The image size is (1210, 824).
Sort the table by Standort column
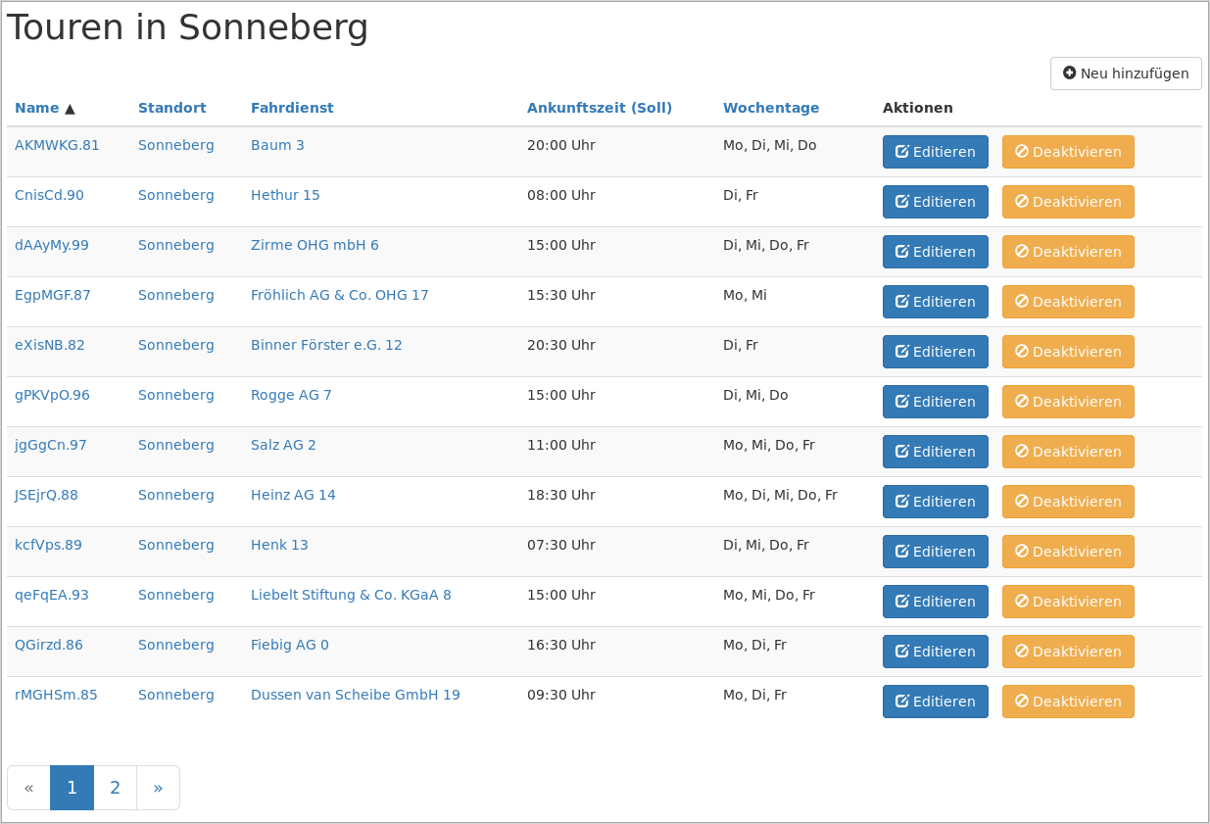[x=171, y=108]
